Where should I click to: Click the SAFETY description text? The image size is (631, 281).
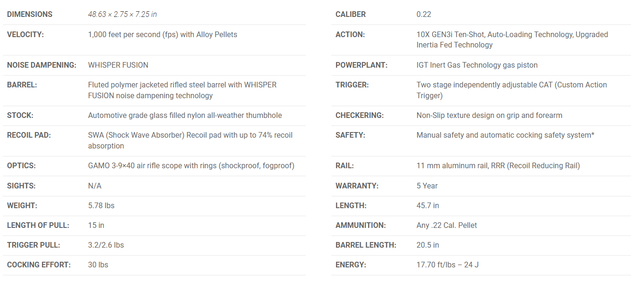(x=505, y=135)
